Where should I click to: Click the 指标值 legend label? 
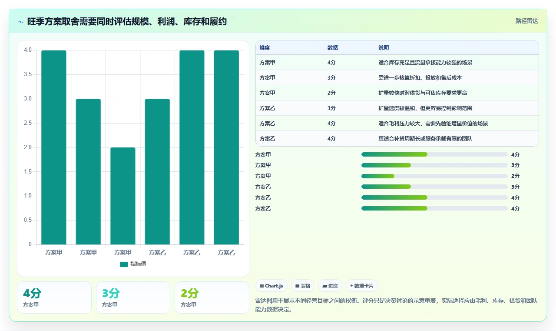(138, 264)
